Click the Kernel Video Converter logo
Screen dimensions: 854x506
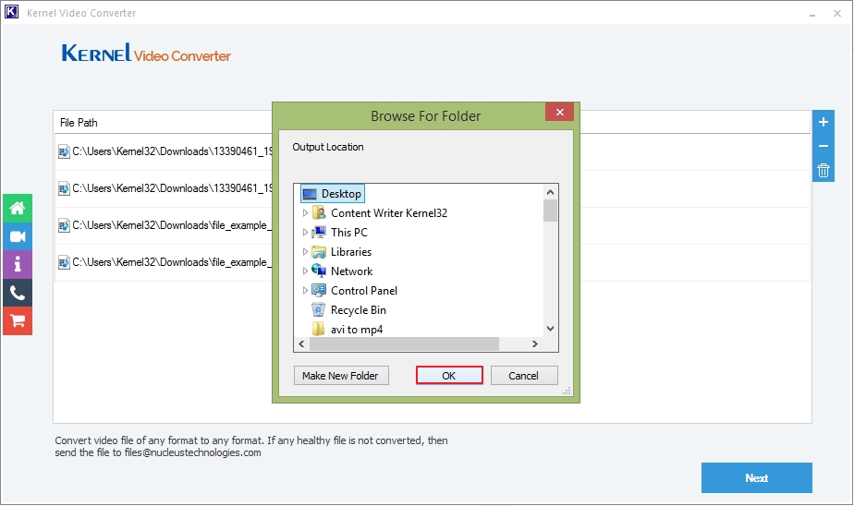pyautogui.click(x=146, y=54)
